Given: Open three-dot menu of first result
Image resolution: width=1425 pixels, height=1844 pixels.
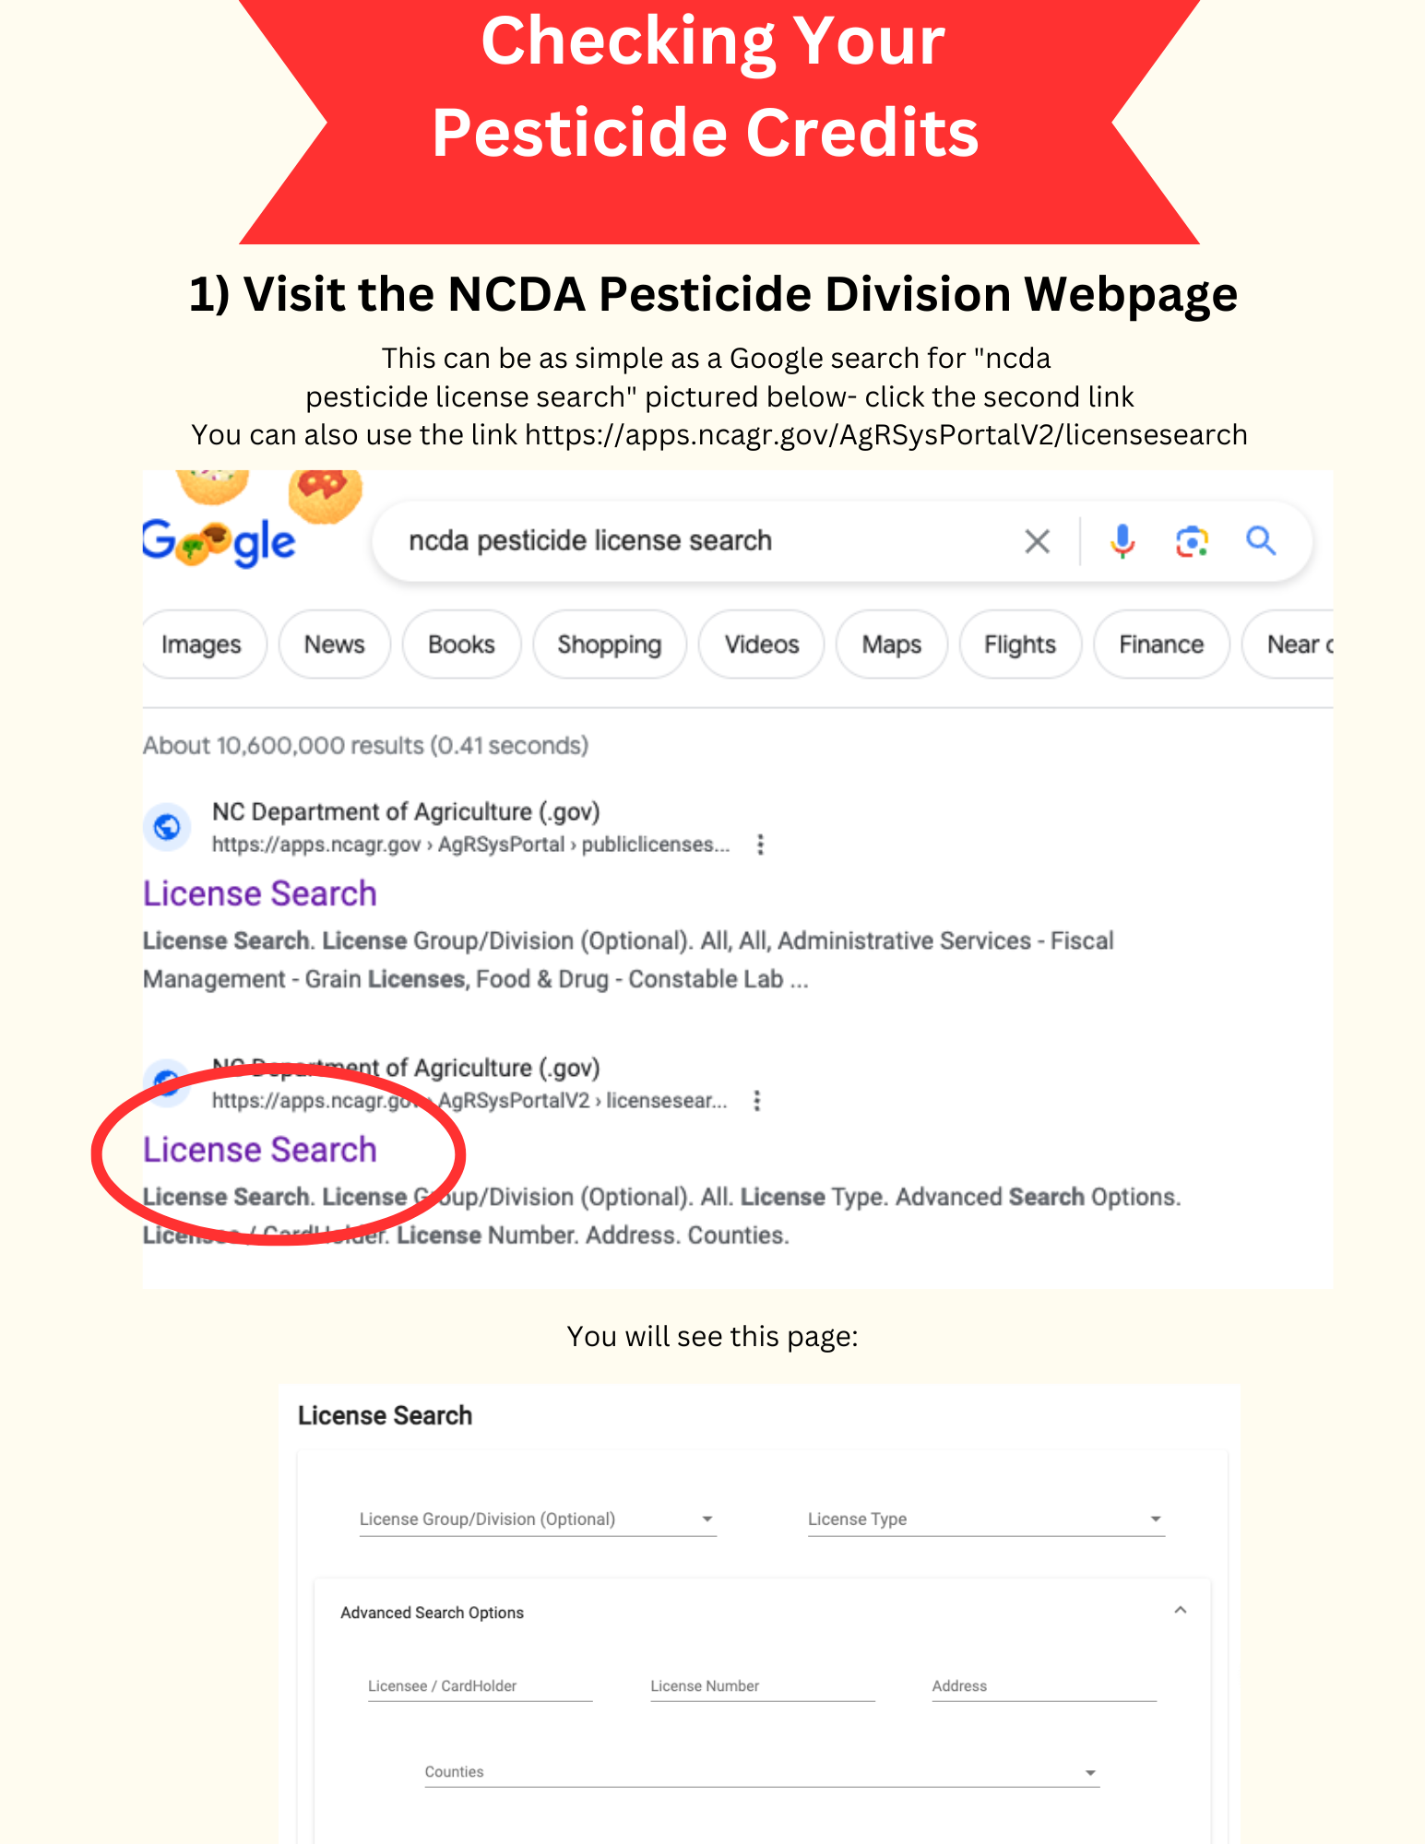Looking at the screenshot, I should [x=760, y=845].
